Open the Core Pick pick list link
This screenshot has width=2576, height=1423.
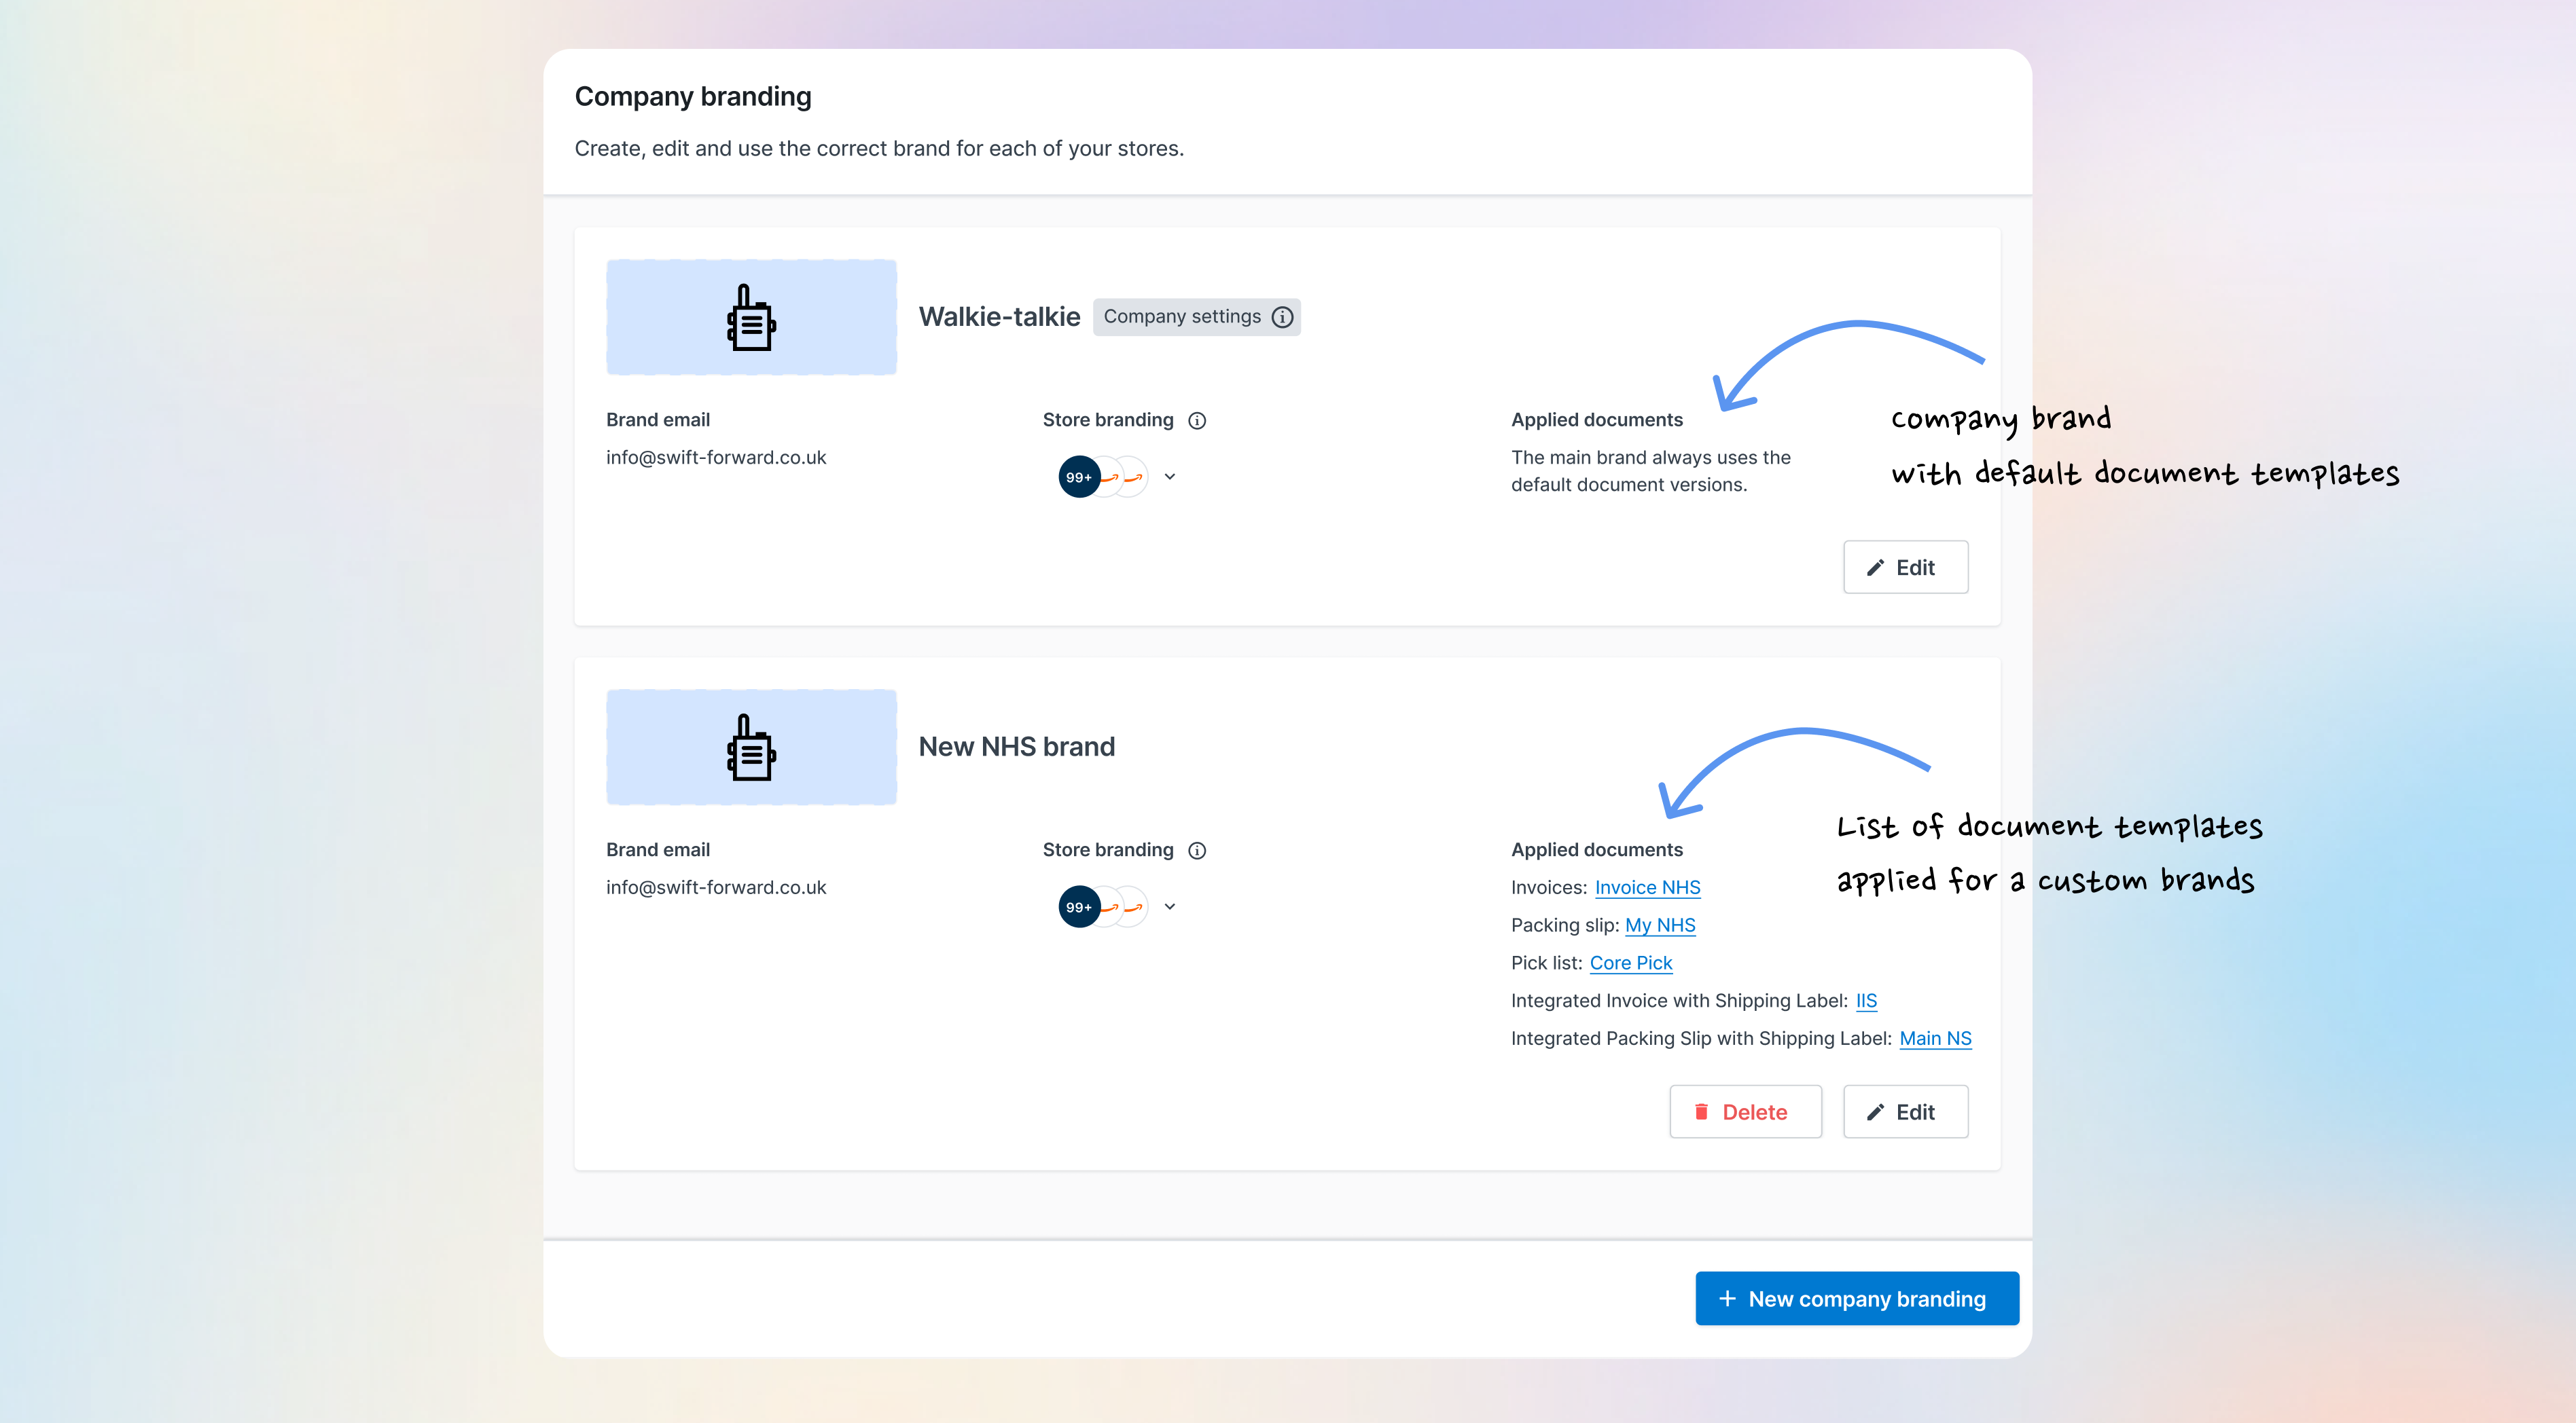click(1630, 963)
